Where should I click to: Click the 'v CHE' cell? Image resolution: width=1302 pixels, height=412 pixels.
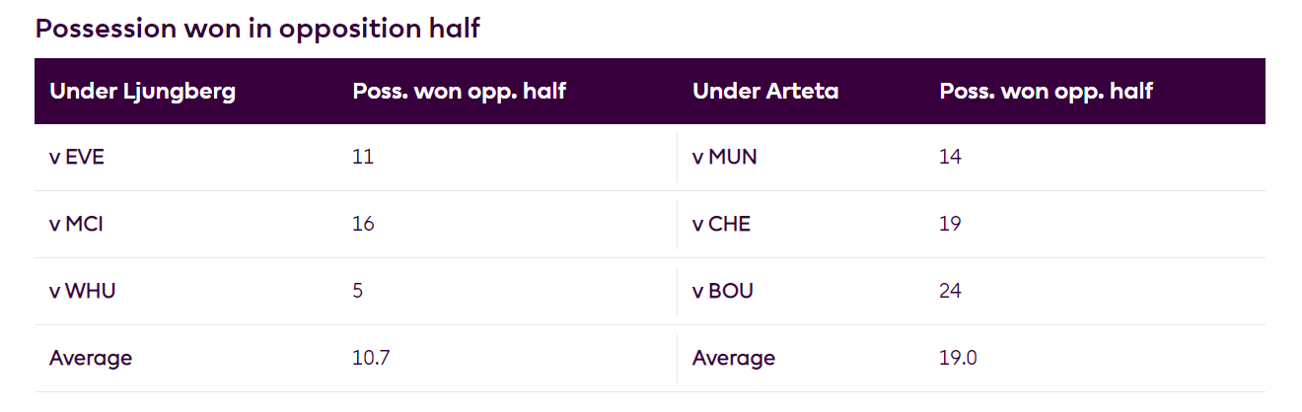point(721,224)
